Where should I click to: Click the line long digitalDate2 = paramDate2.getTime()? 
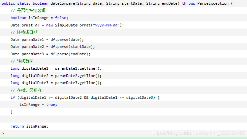56,76
